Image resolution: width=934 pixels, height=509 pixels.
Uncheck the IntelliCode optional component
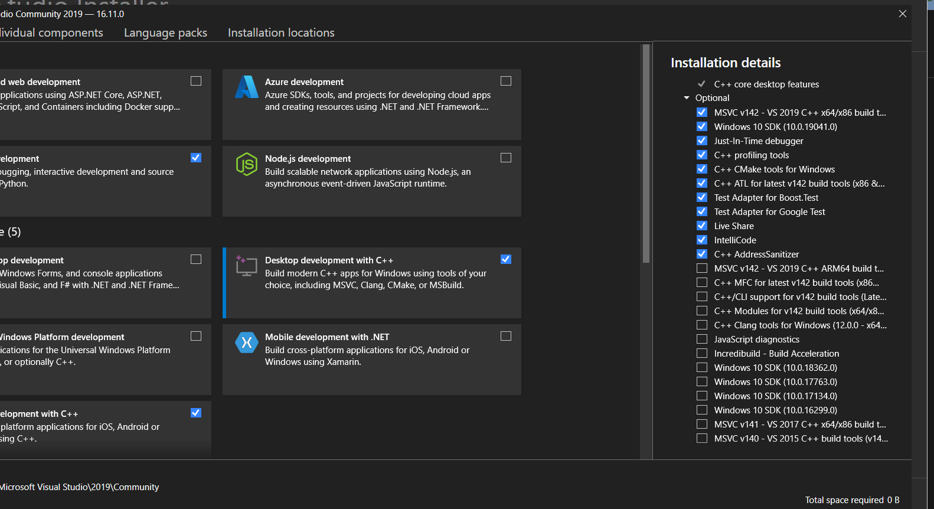702,240
